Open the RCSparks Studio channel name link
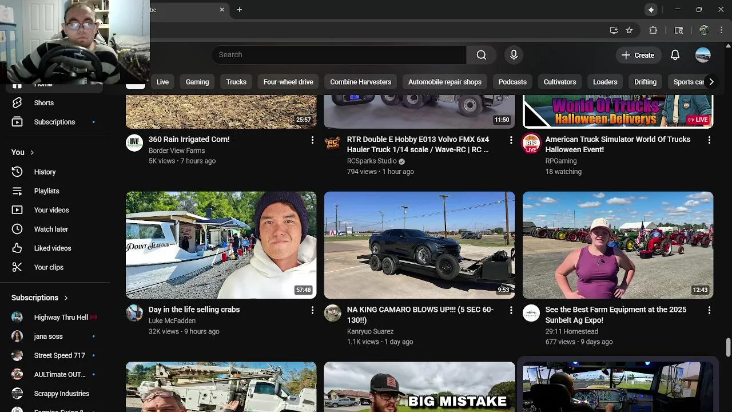The width and height of the screenshot is (732, 412). coord(372,161)
